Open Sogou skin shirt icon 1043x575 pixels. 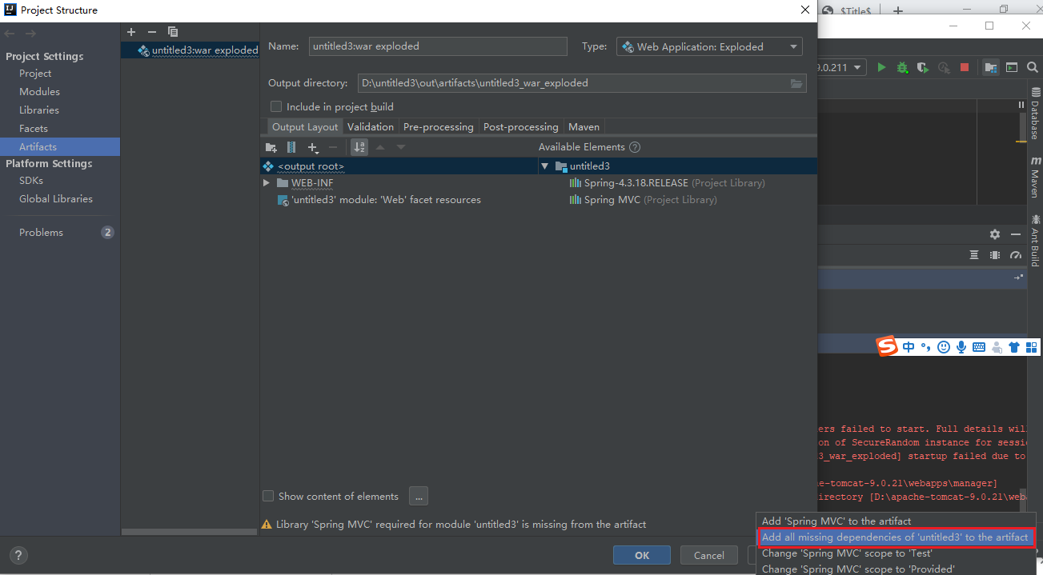pos(1014,347)
